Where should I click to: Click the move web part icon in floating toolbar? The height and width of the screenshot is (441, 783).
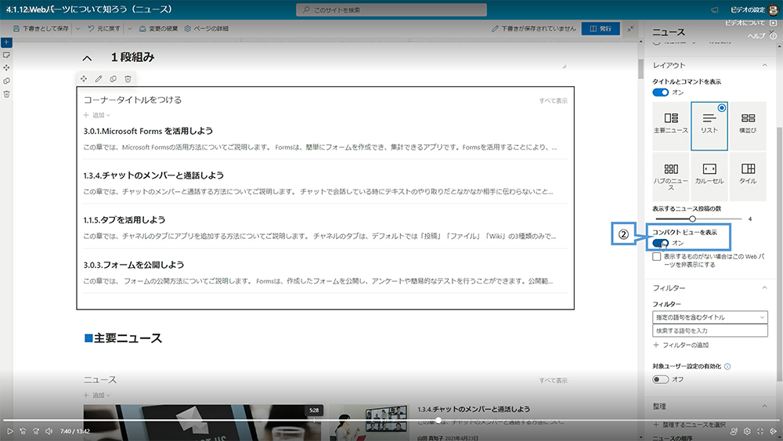[84, 79]
